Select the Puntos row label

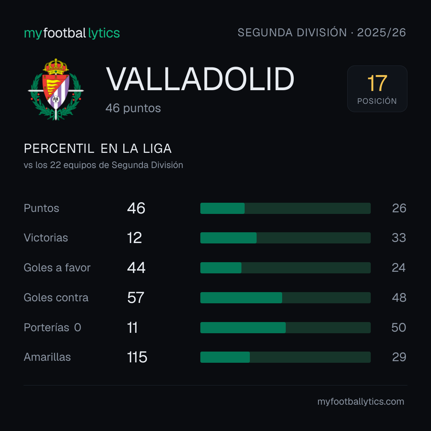42,208
